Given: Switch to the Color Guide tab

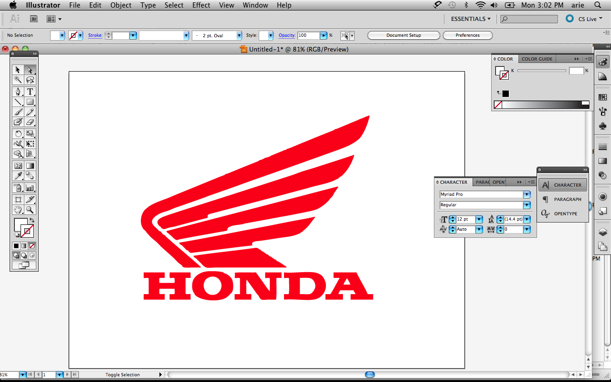Looking at the screenshot, I should [537, 59].
